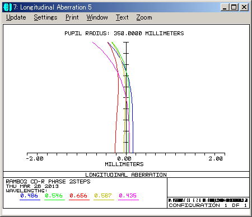Click the blue 0.486 wavelength legend

29,196
